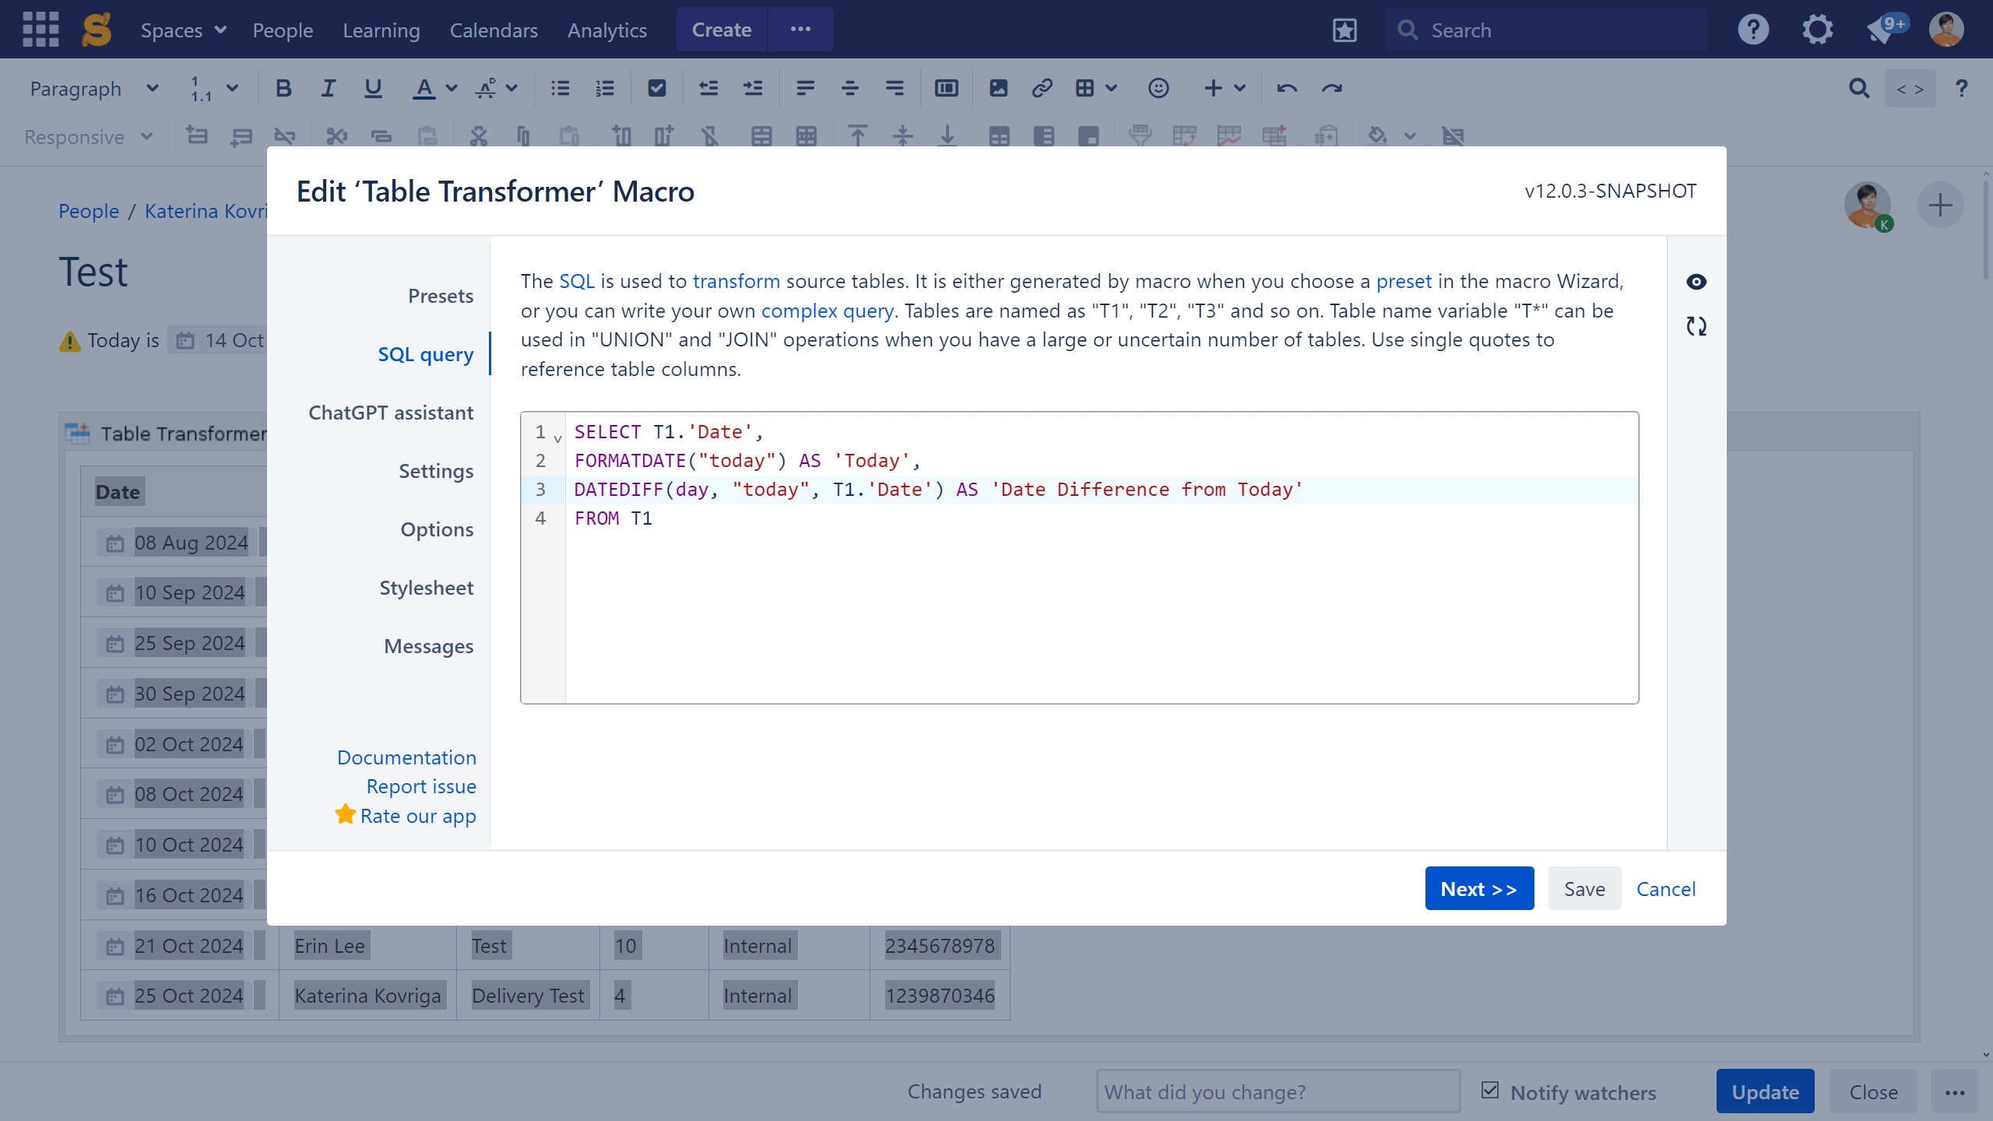This screenshot has height=1121, width=1993.
Task: Click the text color A swatch
Action: point(424,89)
